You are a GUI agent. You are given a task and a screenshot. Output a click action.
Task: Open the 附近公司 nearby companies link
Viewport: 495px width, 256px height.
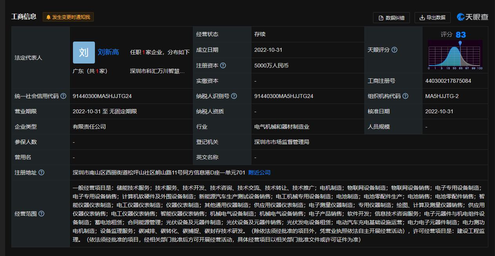(259, 172)
